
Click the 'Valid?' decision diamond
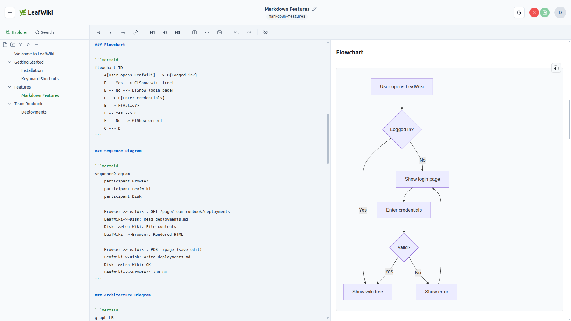coord(404,248)
